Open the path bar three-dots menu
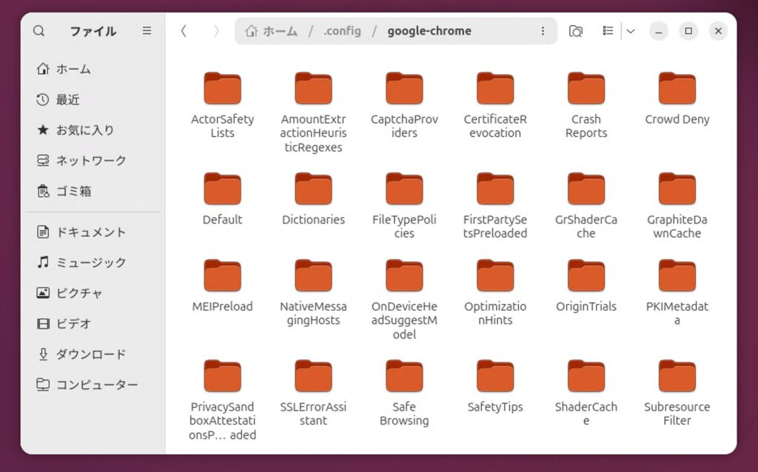 [543, 31]
